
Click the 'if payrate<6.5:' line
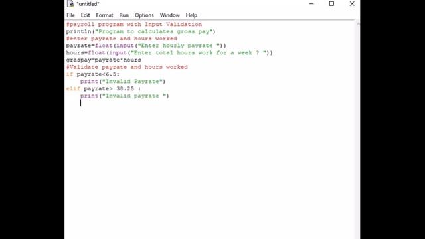[93, 74]
